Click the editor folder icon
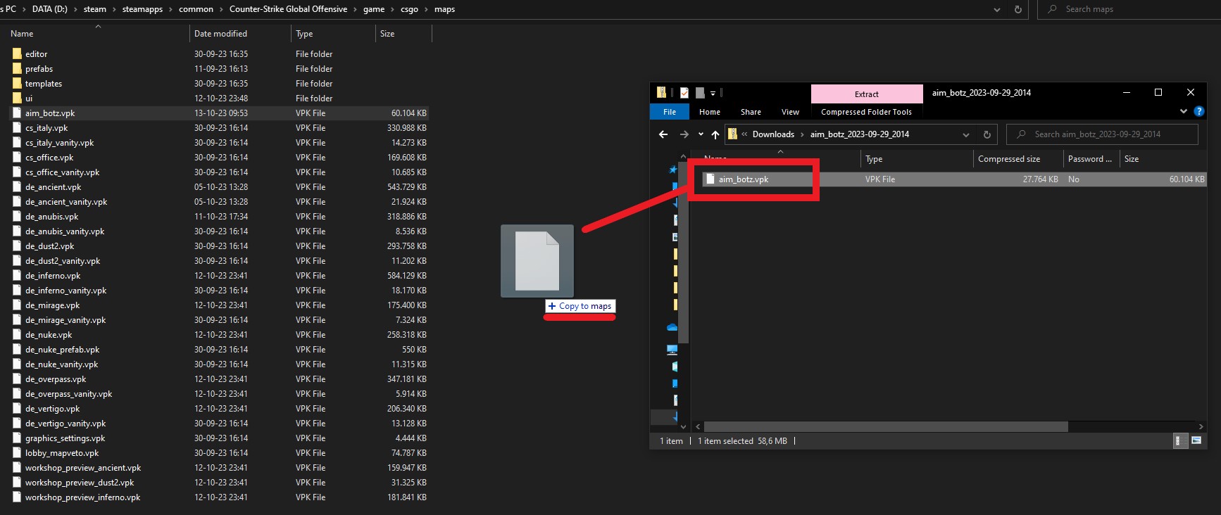This screenshot has height=515, width=1221. [18, 53]
